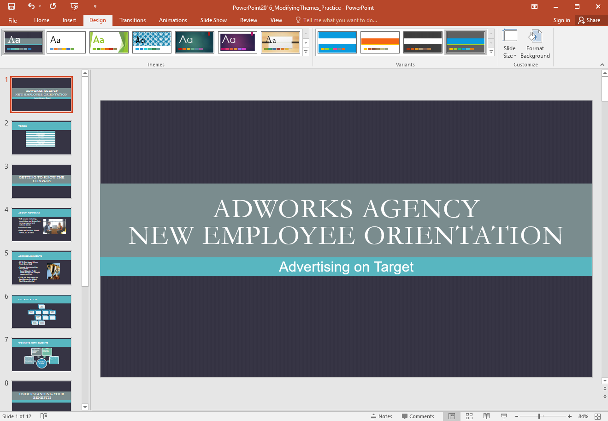608x421 pixels.
Task: Toggle the Comments pane
Action: click(418, 416)
